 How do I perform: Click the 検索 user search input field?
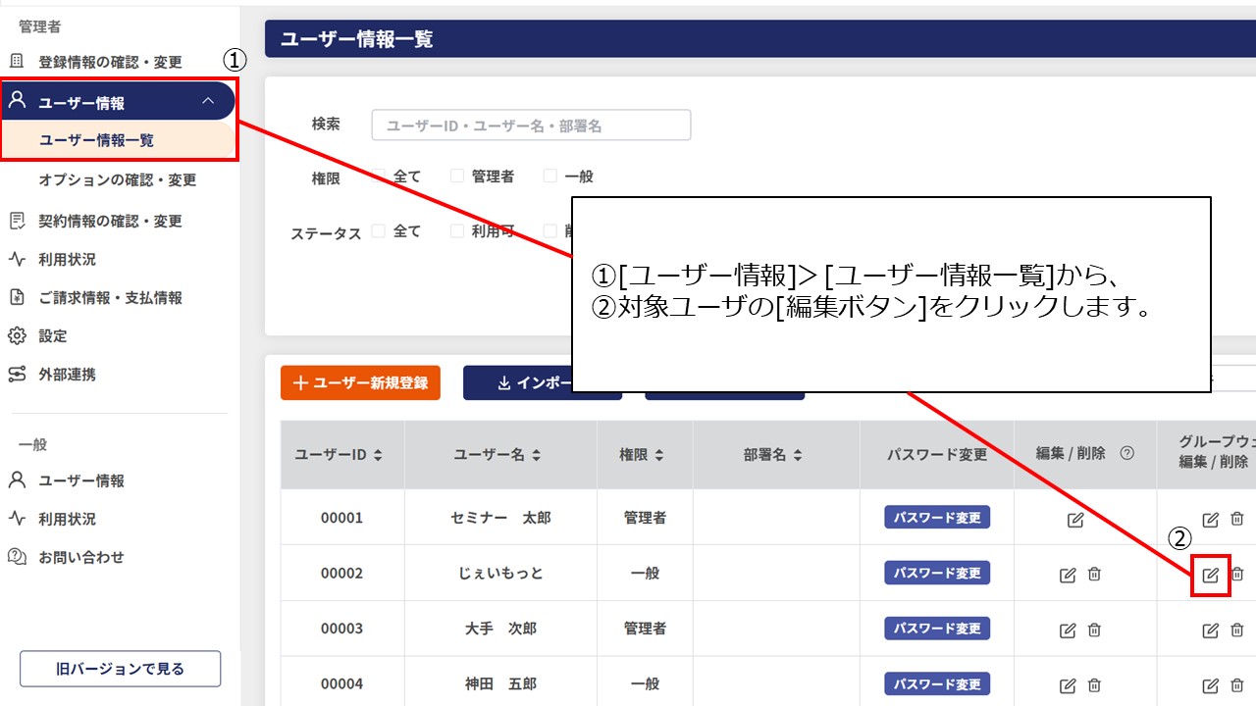tap(531, 126)
